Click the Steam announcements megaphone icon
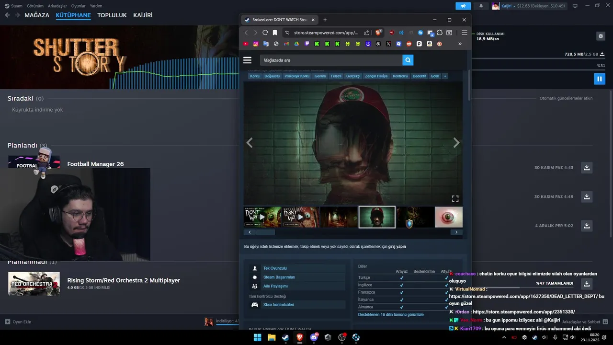Image resolution: width=613 pixels, height=345 pixels. [x=463, y=6]
